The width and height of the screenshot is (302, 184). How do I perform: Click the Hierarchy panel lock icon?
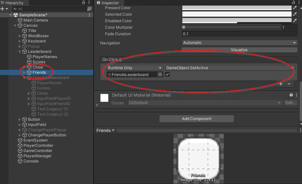[83, 3]
